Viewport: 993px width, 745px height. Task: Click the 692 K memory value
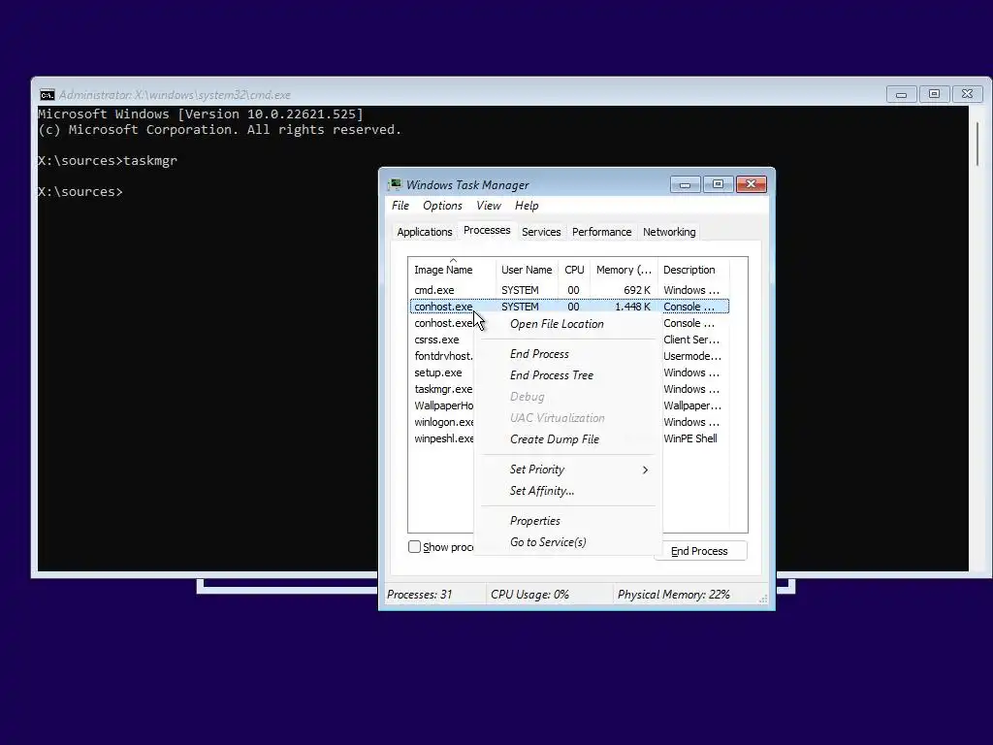(636, 290)
